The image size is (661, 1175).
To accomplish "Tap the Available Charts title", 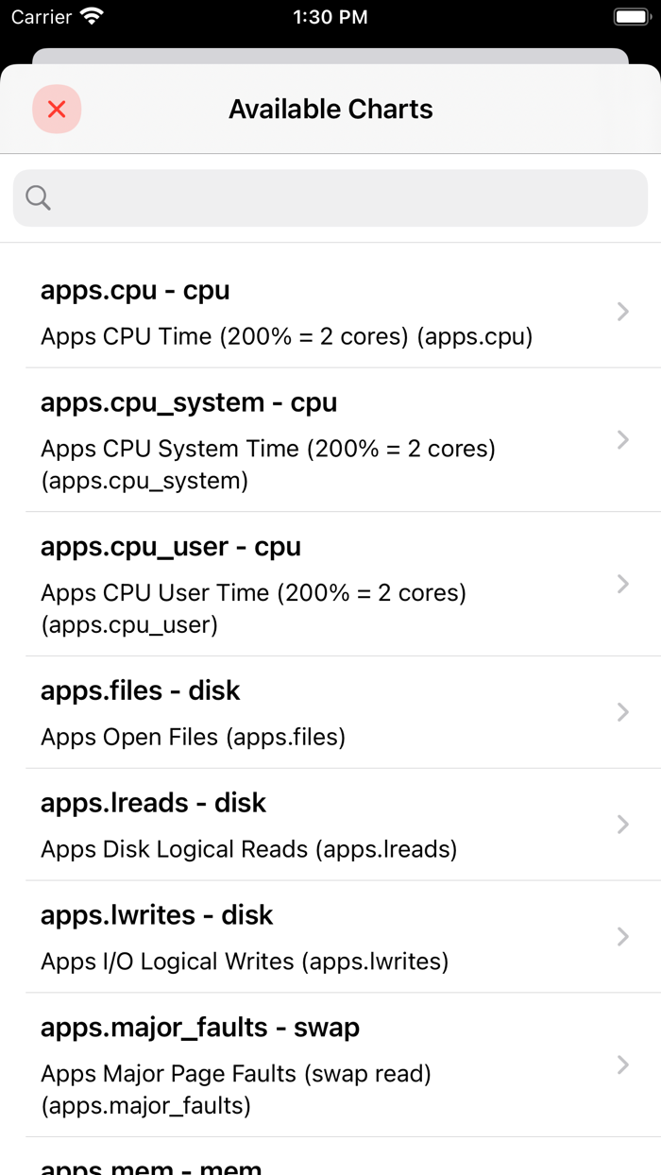I will click(x=330, y=109).
